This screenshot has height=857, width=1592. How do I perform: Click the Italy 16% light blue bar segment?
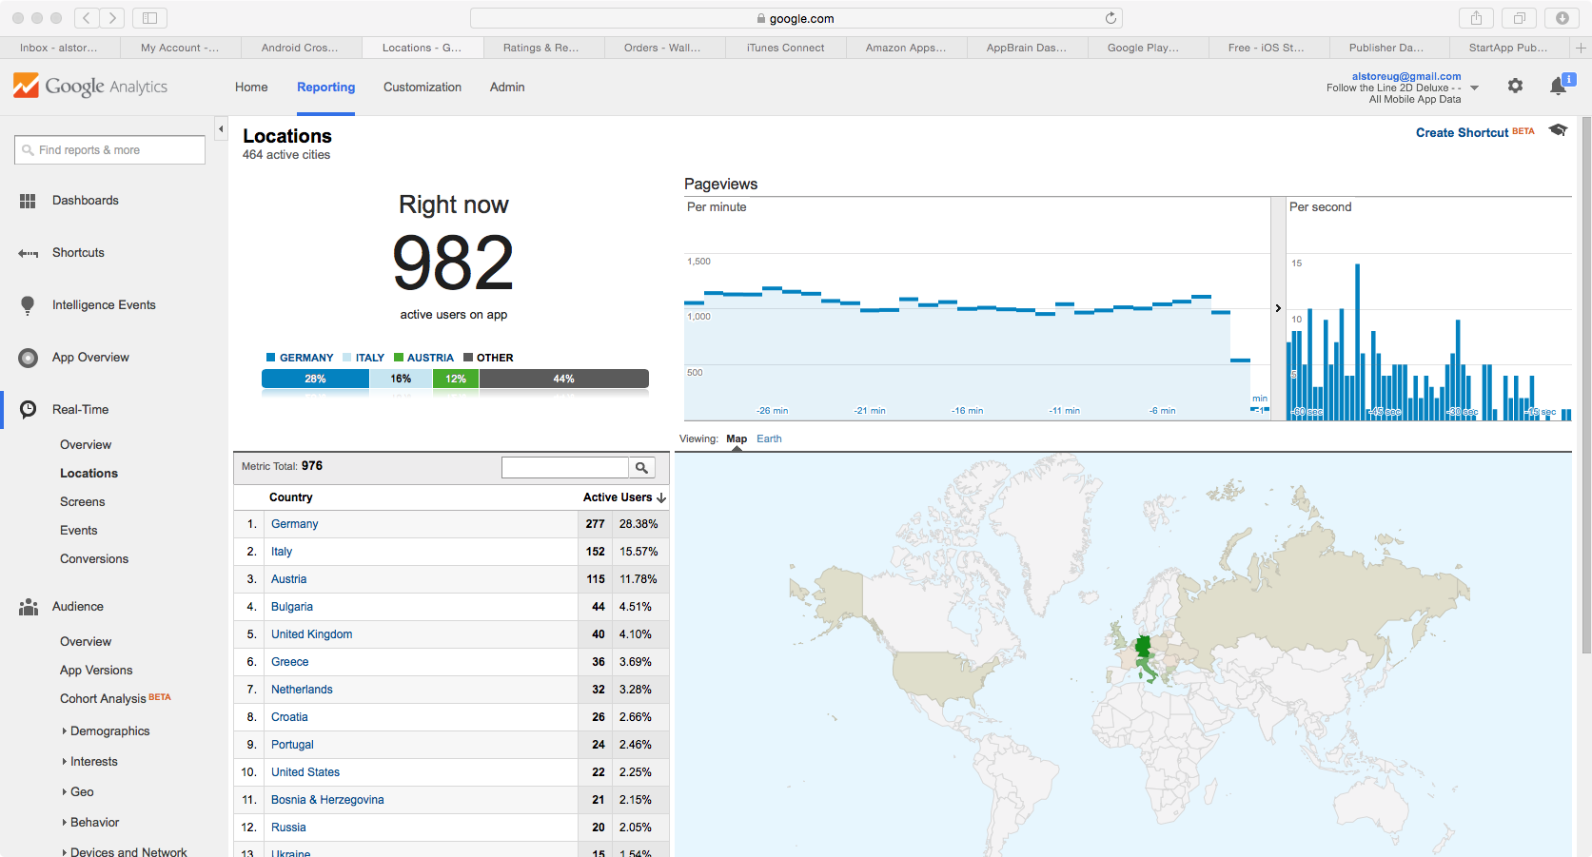point(401,379)
